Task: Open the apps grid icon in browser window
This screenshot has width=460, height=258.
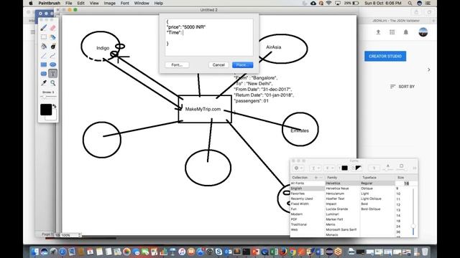Action: click(392, 32)
